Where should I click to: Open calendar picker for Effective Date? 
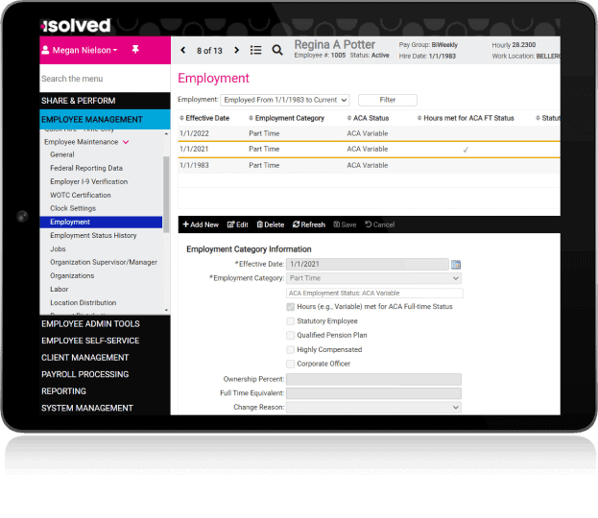click(456, 264)
